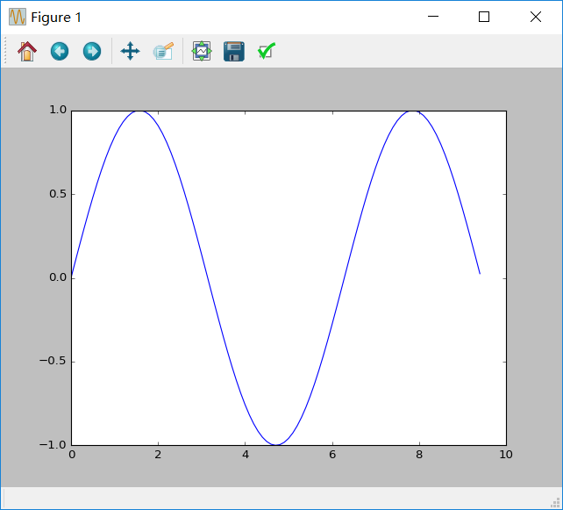Save the figure with the floppy disk icon

[234, 52]
